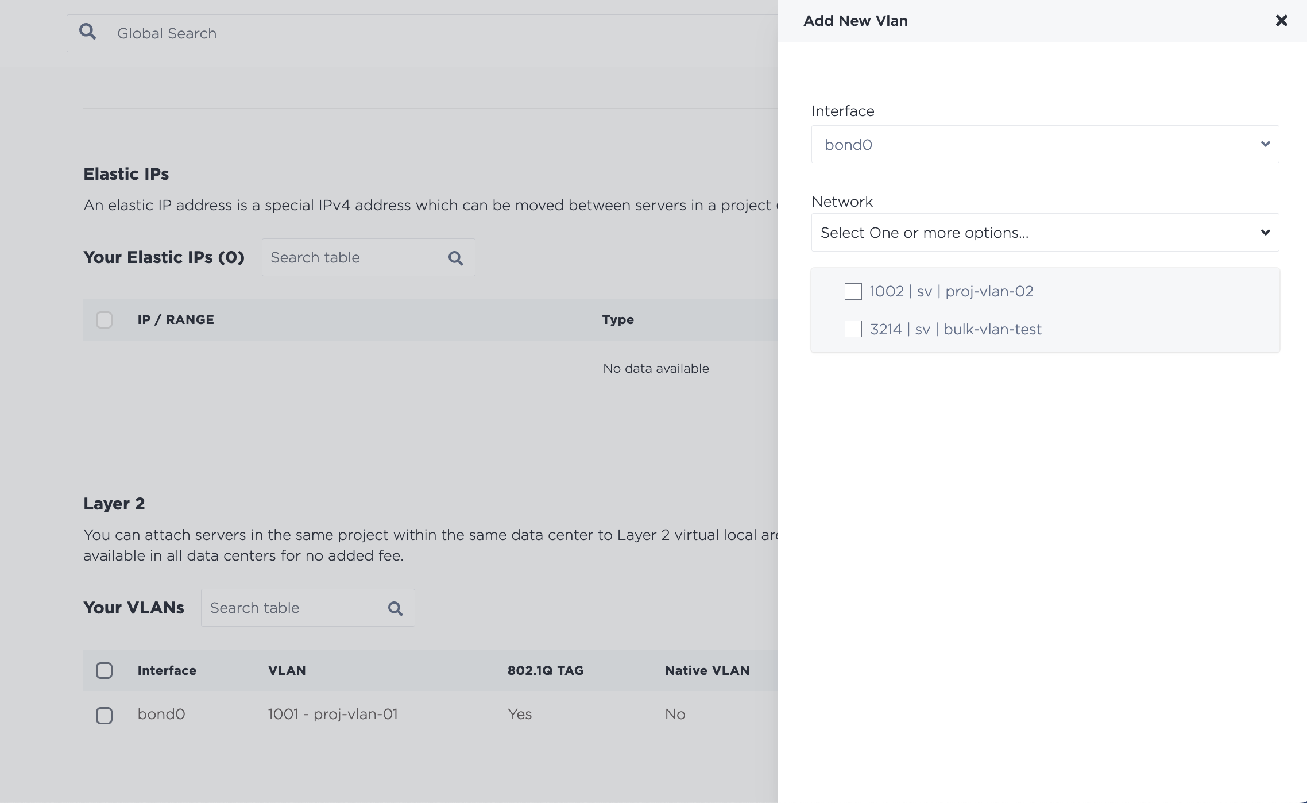The width and height of the screenshot is (1307, 803).
Task: Click the Interface column header
Action: coord(167,670)
